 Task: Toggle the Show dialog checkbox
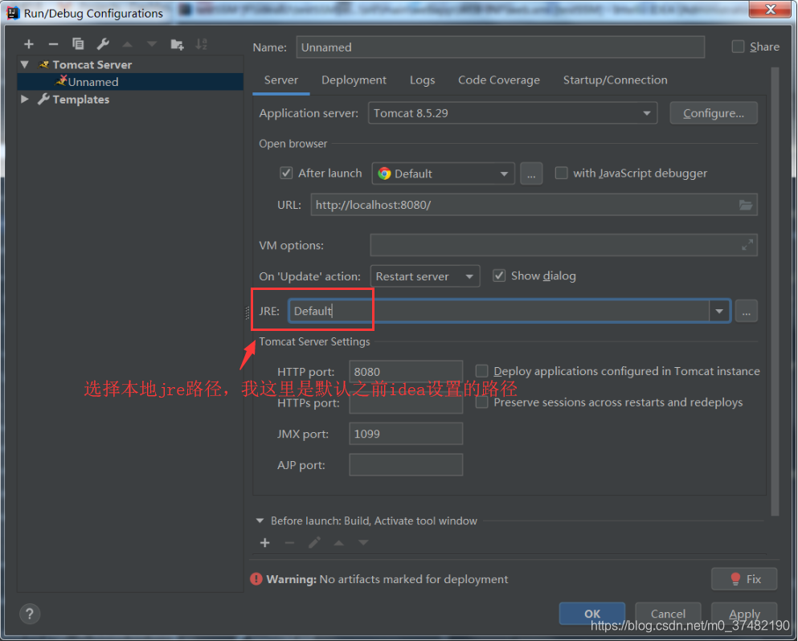click(x=499, y=276)
